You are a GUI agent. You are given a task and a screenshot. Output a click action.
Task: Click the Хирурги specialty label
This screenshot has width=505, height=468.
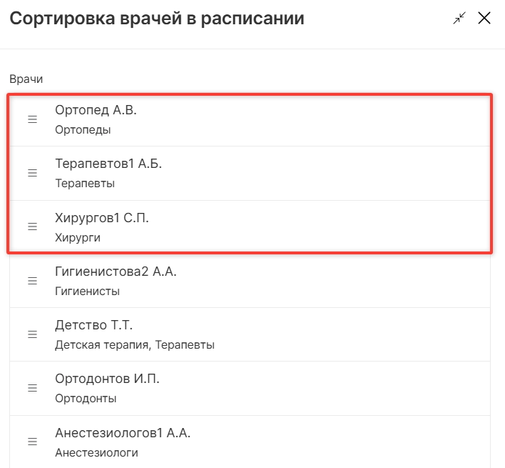78,238
